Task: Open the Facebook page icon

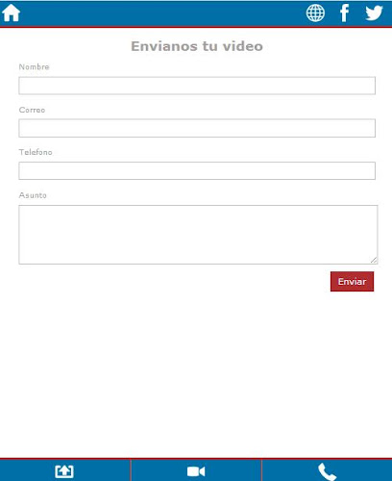Action: 344,13
